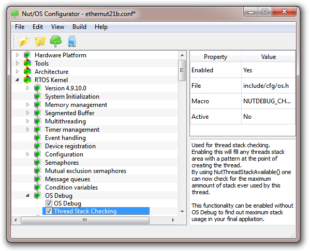Click the OS Debug folder component icon
The image size is (310, 251).
(x=38, y=196)
